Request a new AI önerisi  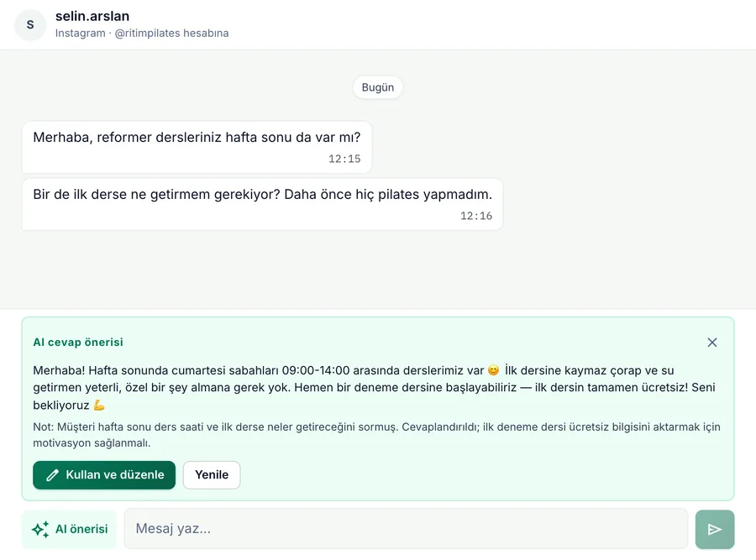(70, 529)
